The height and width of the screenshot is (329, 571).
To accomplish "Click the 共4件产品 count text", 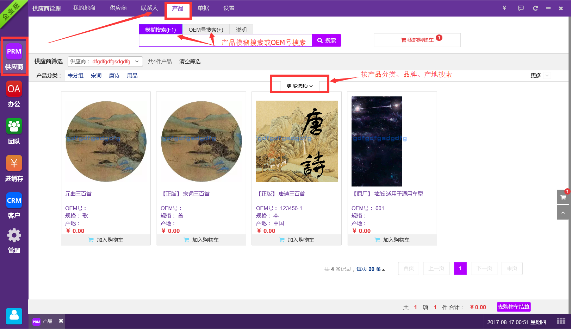I will [160, 62].
